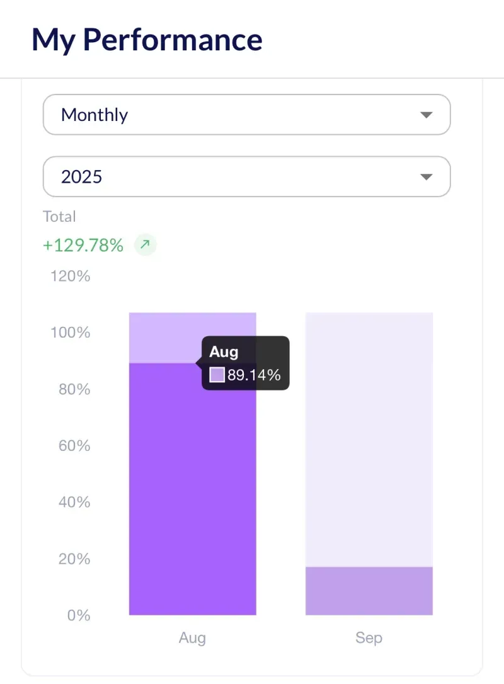Open the Monthly period selector
The width and height of the screenshot is (504, 684).
246,115
